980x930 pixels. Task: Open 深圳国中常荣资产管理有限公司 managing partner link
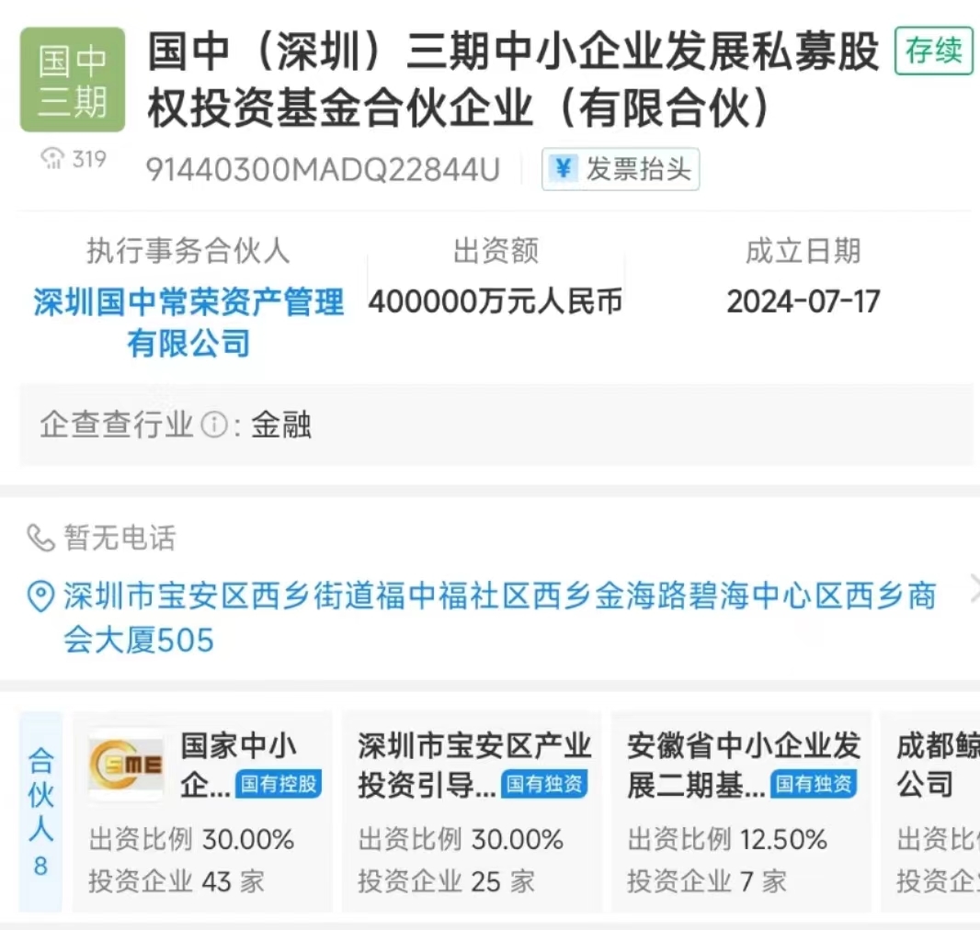pos(188,322)
